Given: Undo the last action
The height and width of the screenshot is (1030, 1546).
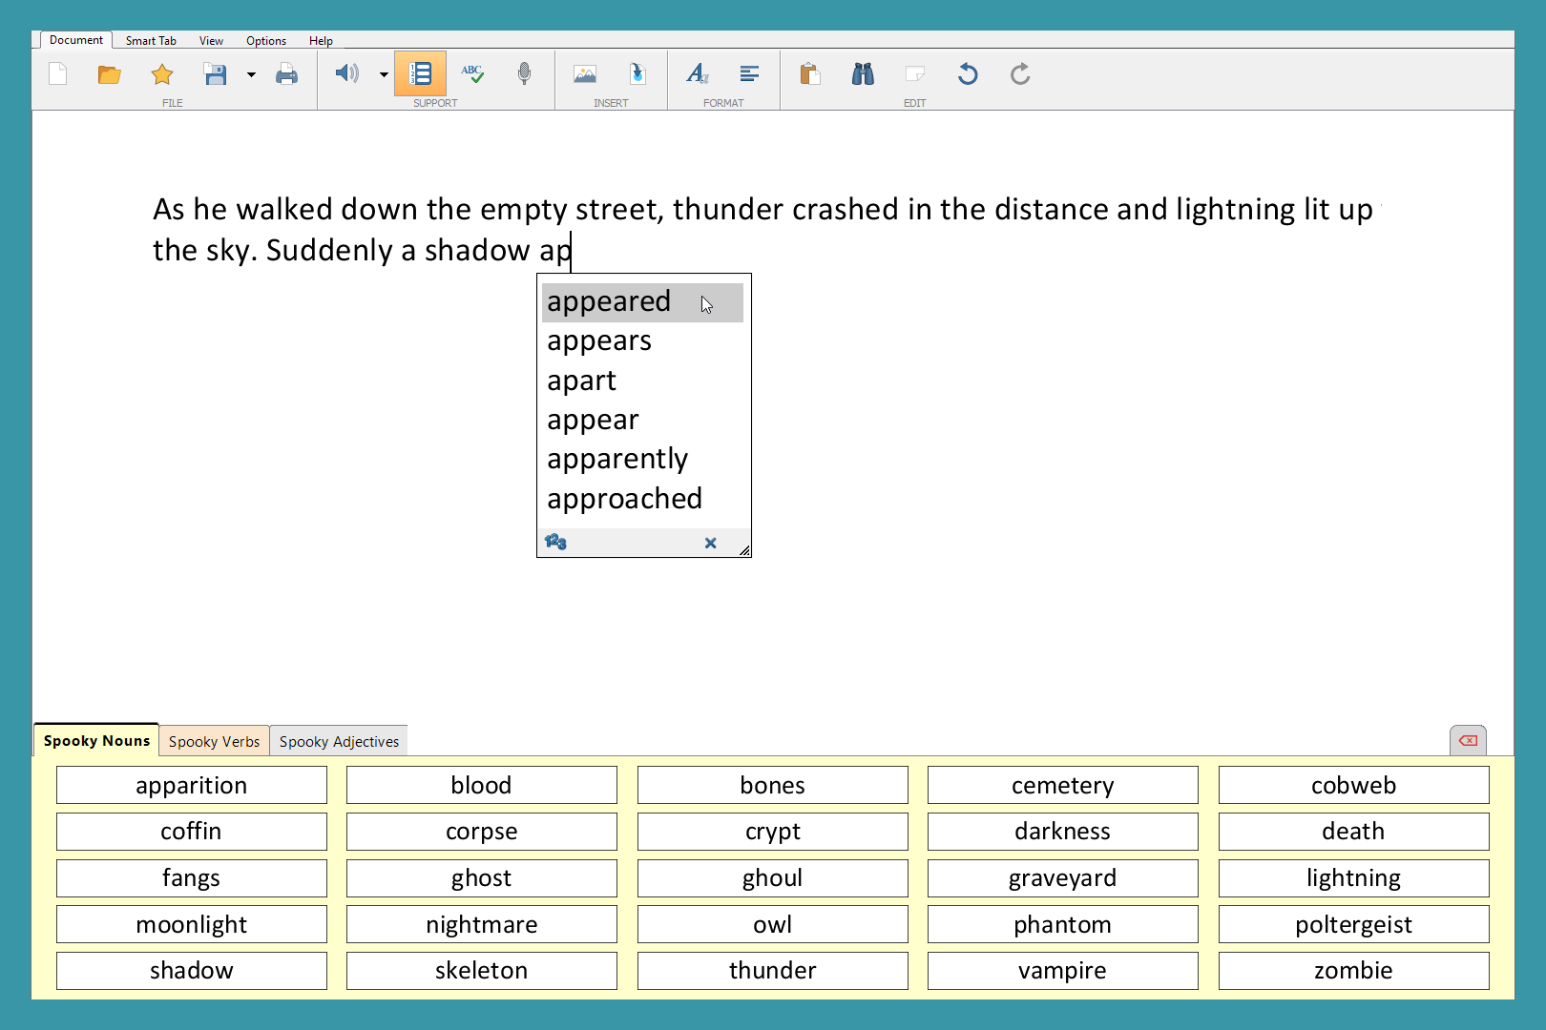Looking at the screenshot, I should coord(968,73).
